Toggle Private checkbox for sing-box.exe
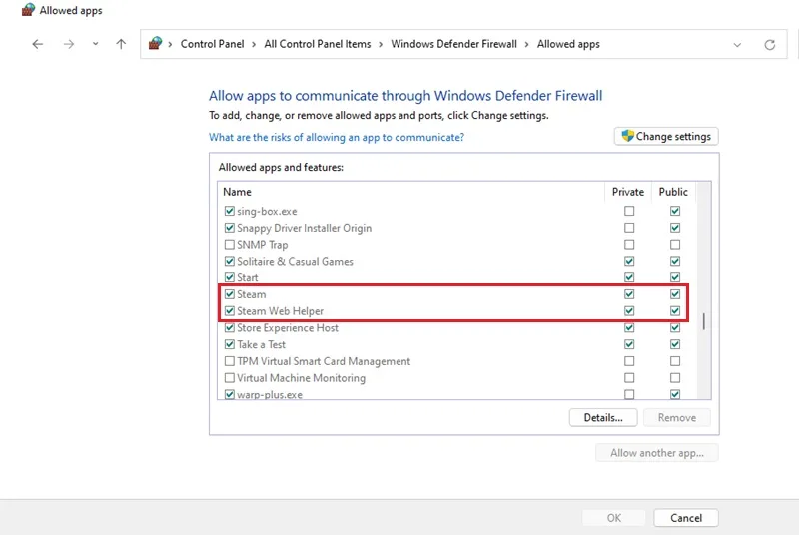The width and height of the screenshot is (799, 535). [629, 211]
